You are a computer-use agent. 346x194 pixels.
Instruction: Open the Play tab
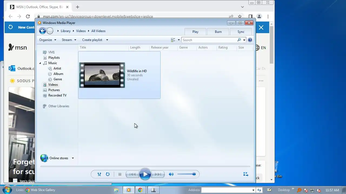coord(195,32)
